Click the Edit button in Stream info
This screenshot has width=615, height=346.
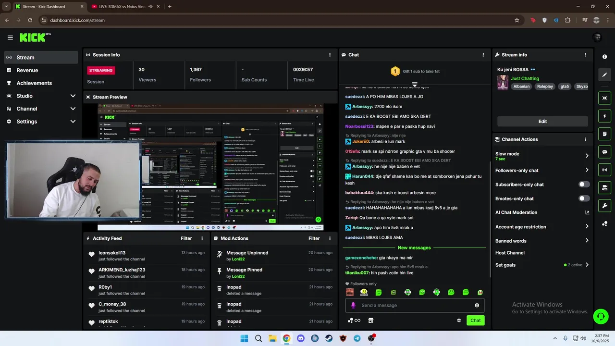tap(542, 122)
